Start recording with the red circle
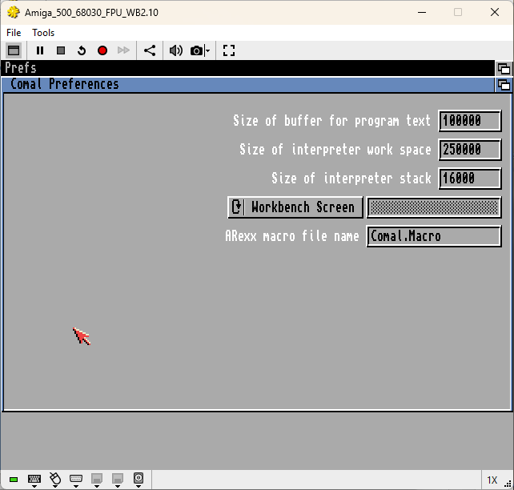This screenshot has height=490, width=514. tap(102, 50)
